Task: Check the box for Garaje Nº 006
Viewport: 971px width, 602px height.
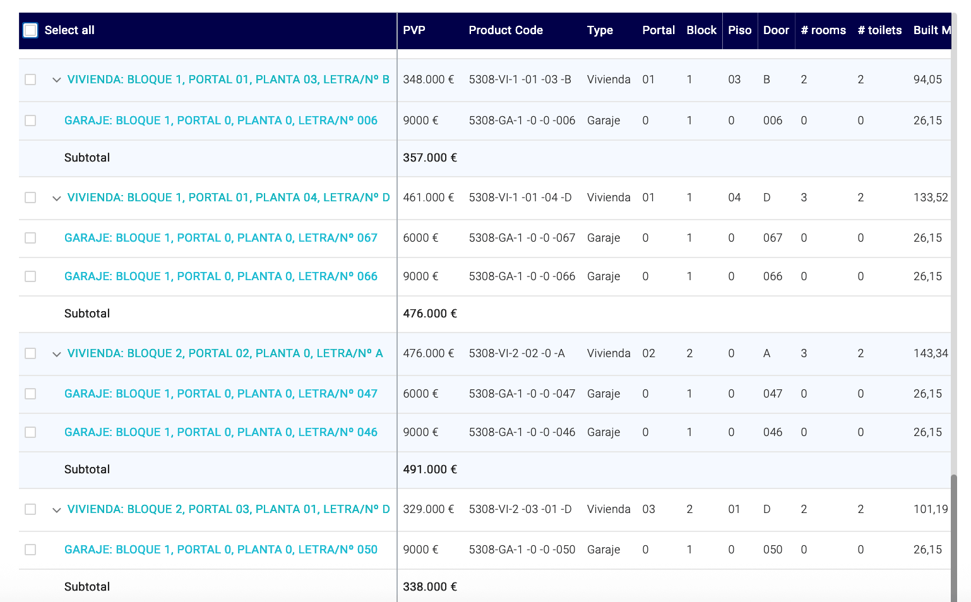Action: 30,121
